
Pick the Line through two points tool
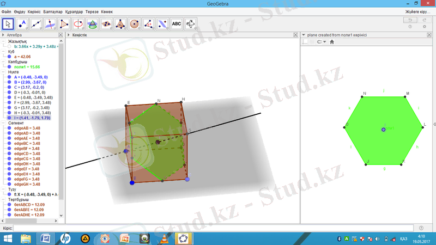pyautogui.click(x=36, y=24)
